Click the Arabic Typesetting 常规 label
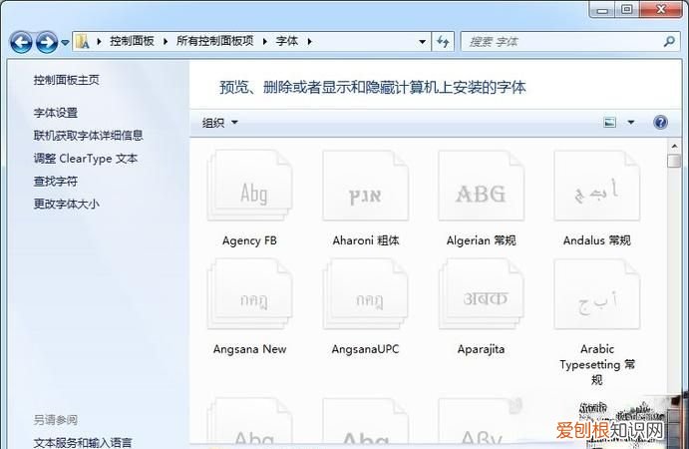Viewport: 689px width, 449px height. pos(596,364)
